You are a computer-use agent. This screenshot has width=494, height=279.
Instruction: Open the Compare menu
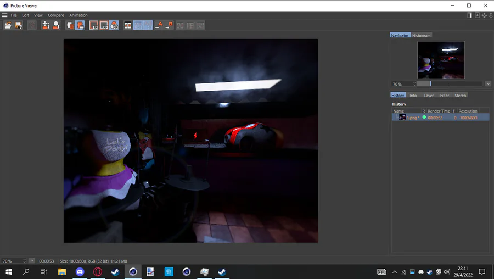56,15
